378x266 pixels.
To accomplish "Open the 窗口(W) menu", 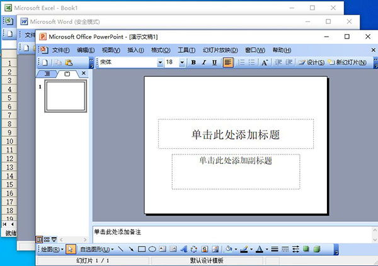I will point(255,50).
